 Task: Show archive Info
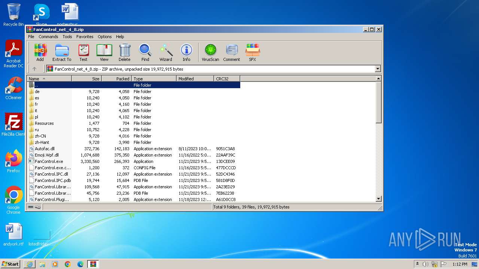click(x=186, y=53)
